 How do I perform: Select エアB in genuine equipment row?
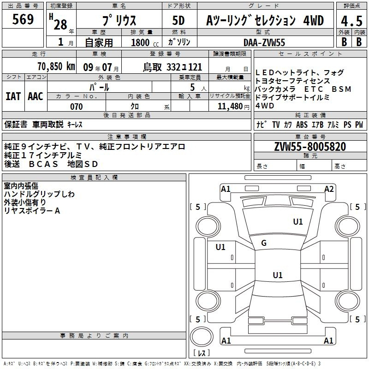[317, 125]
